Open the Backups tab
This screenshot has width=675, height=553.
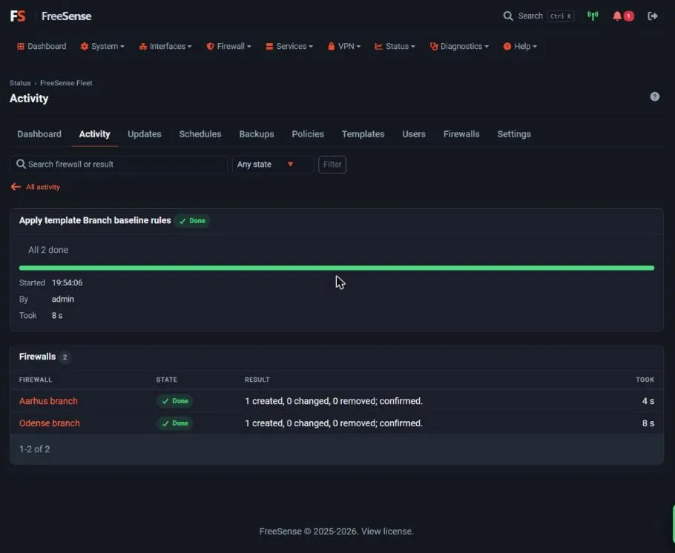(257, 134)
